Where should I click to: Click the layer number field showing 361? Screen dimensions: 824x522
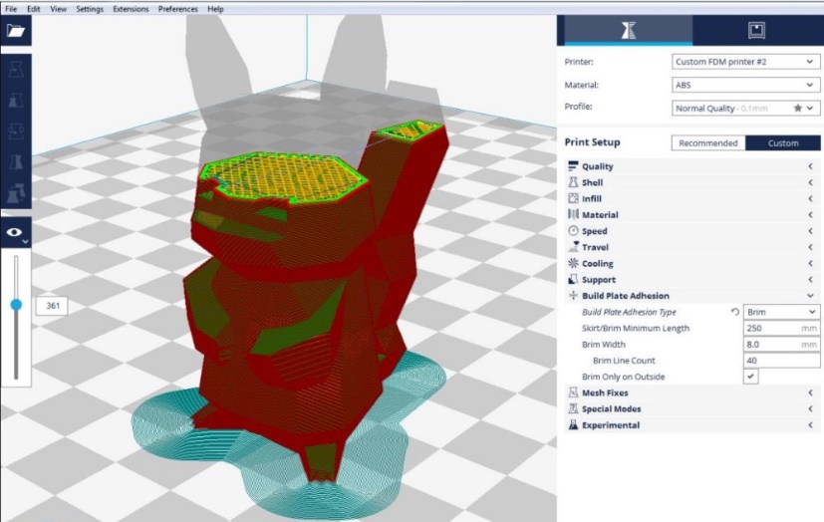52,306
